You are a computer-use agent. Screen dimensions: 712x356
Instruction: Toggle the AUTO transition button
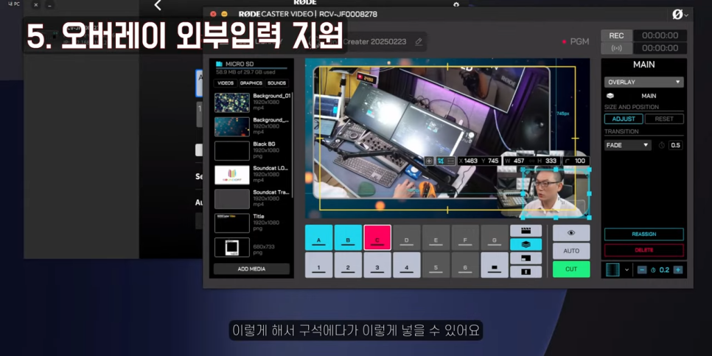[571, 251]
